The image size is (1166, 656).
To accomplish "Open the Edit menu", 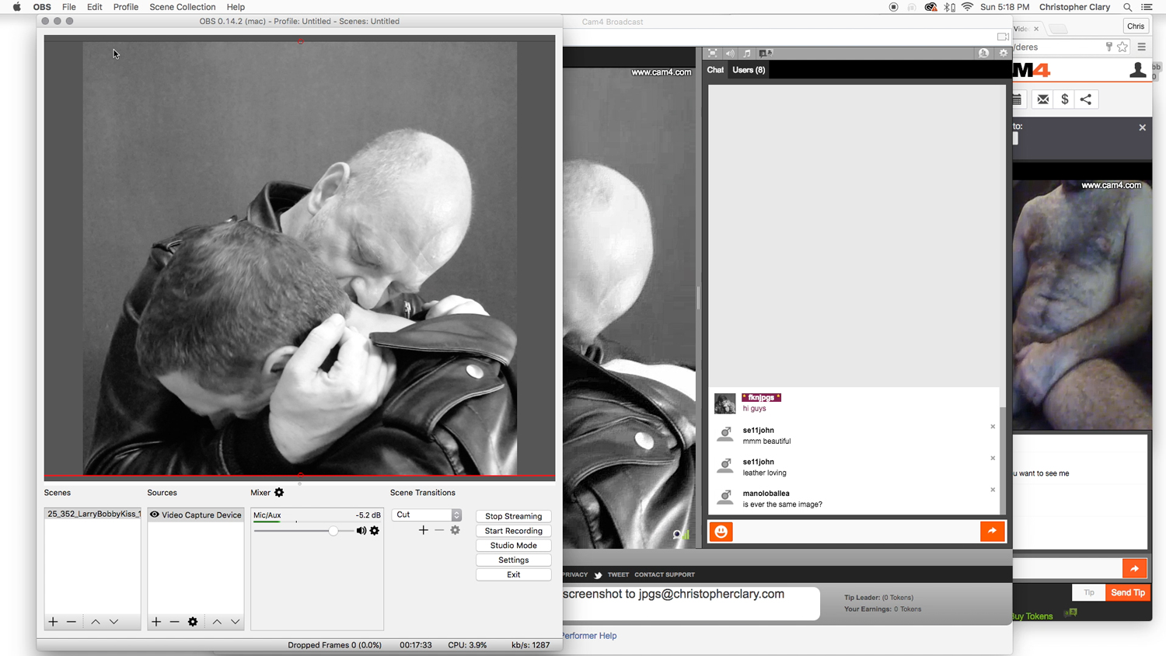I will [95, 7].
